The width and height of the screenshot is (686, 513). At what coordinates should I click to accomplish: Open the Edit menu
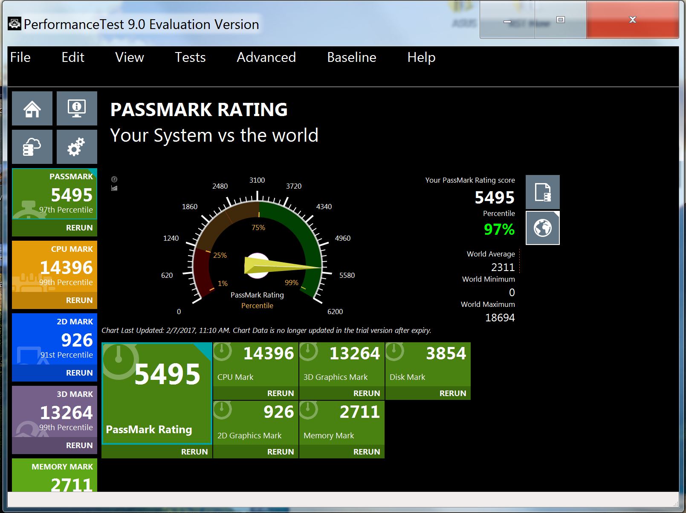(73, 57)
